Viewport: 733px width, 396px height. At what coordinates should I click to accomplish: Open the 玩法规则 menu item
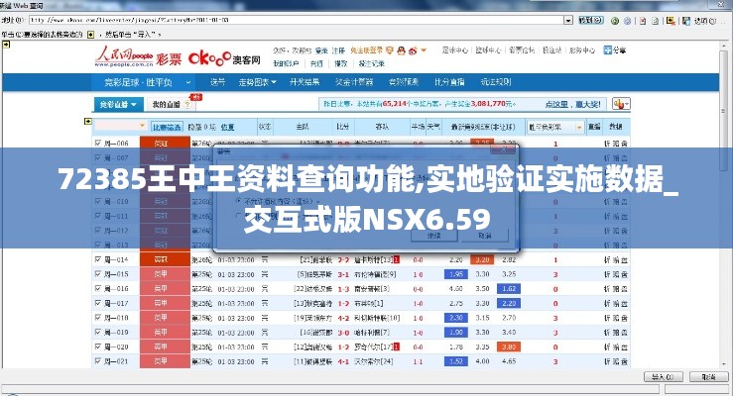pos(496,82)
